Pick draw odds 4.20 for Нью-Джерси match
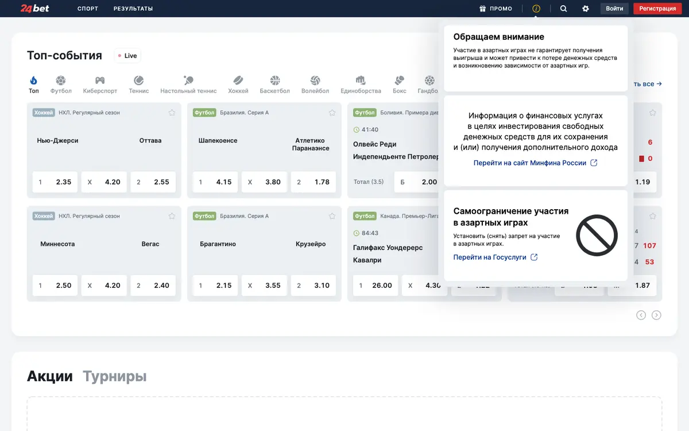Image resolution: width=689 pixels, height=431 pixels. pos(104,182)
